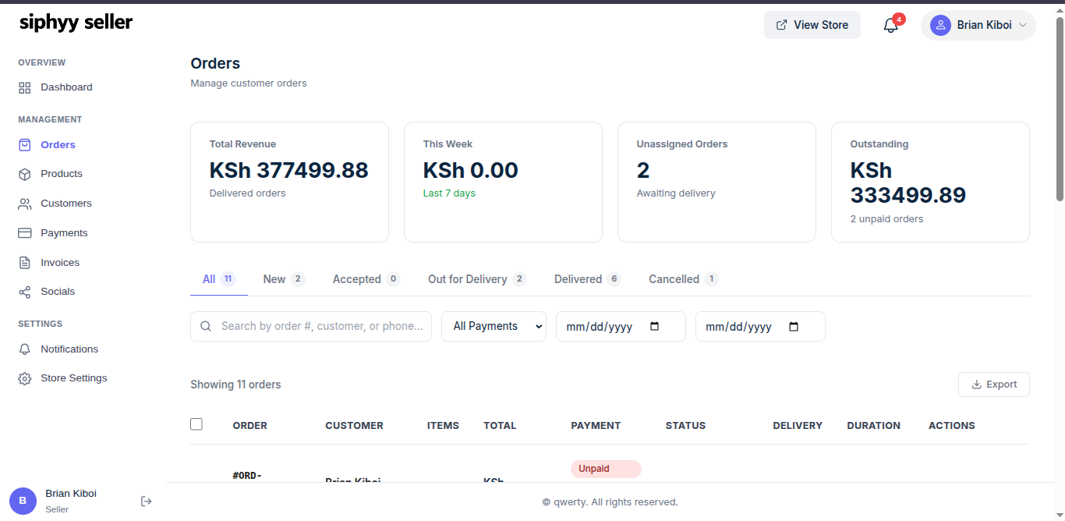Click the Export button
This screenshot has height=521, width=1065.
(x=994, y=385)
